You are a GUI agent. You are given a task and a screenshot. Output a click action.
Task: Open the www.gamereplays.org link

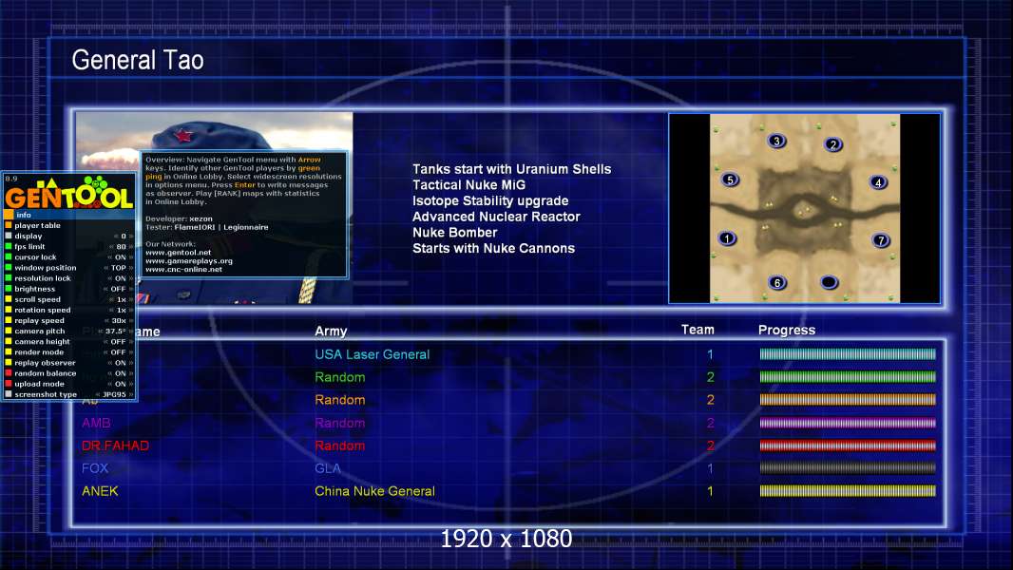pos(189,261)
